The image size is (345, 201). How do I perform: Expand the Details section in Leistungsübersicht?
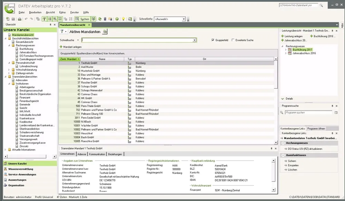(x=283, y=99)
